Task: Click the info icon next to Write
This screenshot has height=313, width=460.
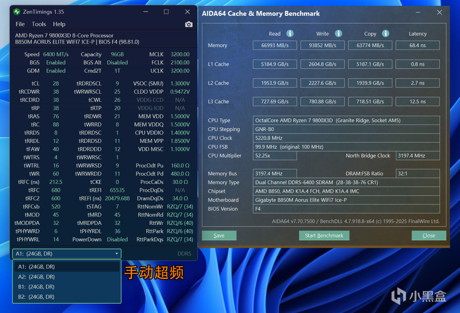Action: 339,33
